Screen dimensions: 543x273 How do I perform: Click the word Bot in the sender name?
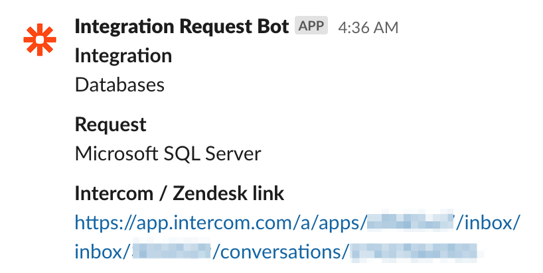tap(273, 27)
